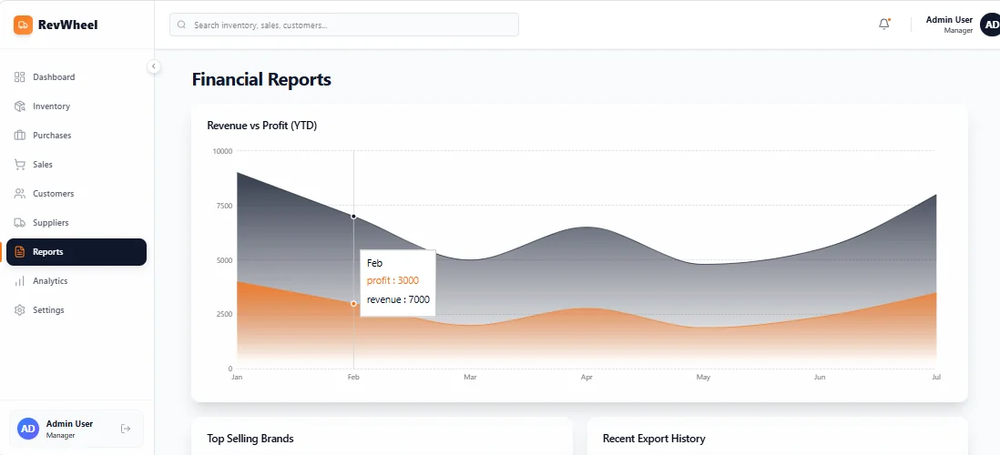
Task: Click the Reports document icon
Action: pyautogui.click(x=20, y=252)
